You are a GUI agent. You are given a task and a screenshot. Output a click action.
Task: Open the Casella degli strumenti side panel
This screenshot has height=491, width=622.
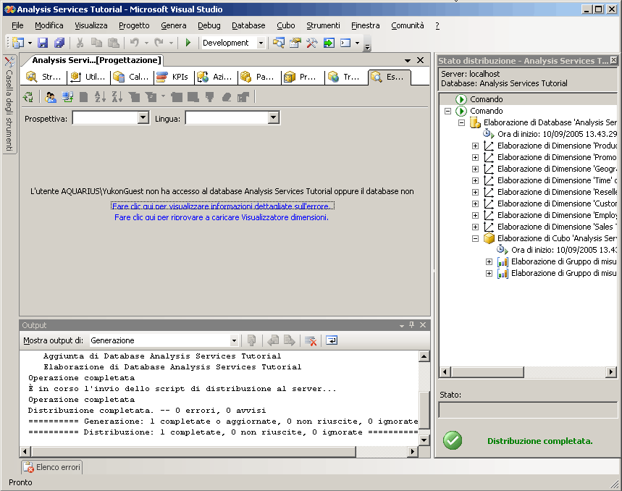[x=9, y=105]
